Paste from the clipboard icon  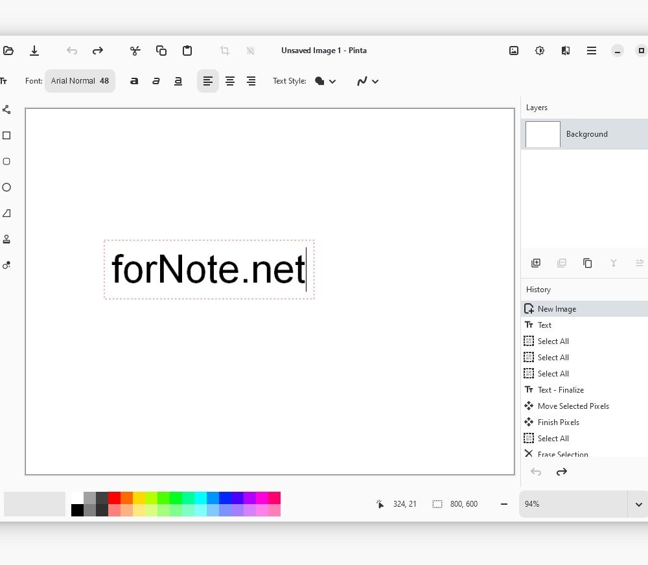tap(187, 51)
